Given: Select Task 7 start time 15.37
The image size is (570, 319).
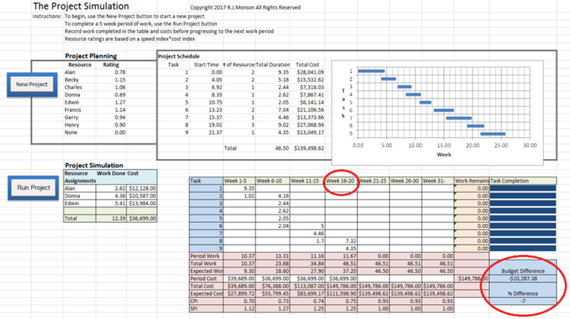Looking at the screenshot, I should [x=215, y=118].
